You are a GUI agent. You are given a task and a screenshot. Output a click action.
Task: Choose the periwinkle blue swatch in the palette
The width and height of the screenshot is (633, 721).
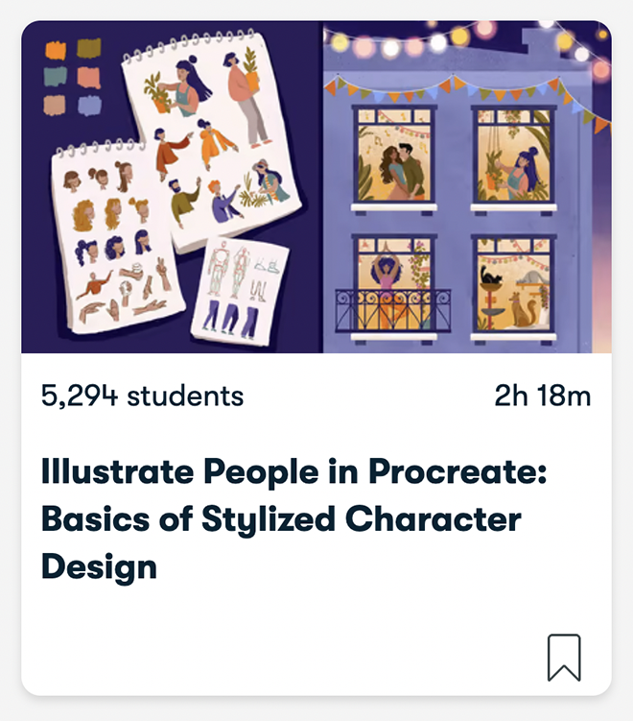[89, 105]
